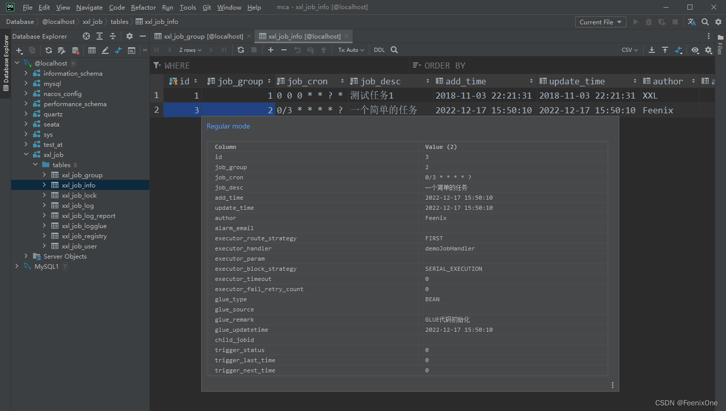Viewport: 726px width, 411px height.
Task: Click the xxl_job breadcrumb in navigation bar
Action: (92, 22)
